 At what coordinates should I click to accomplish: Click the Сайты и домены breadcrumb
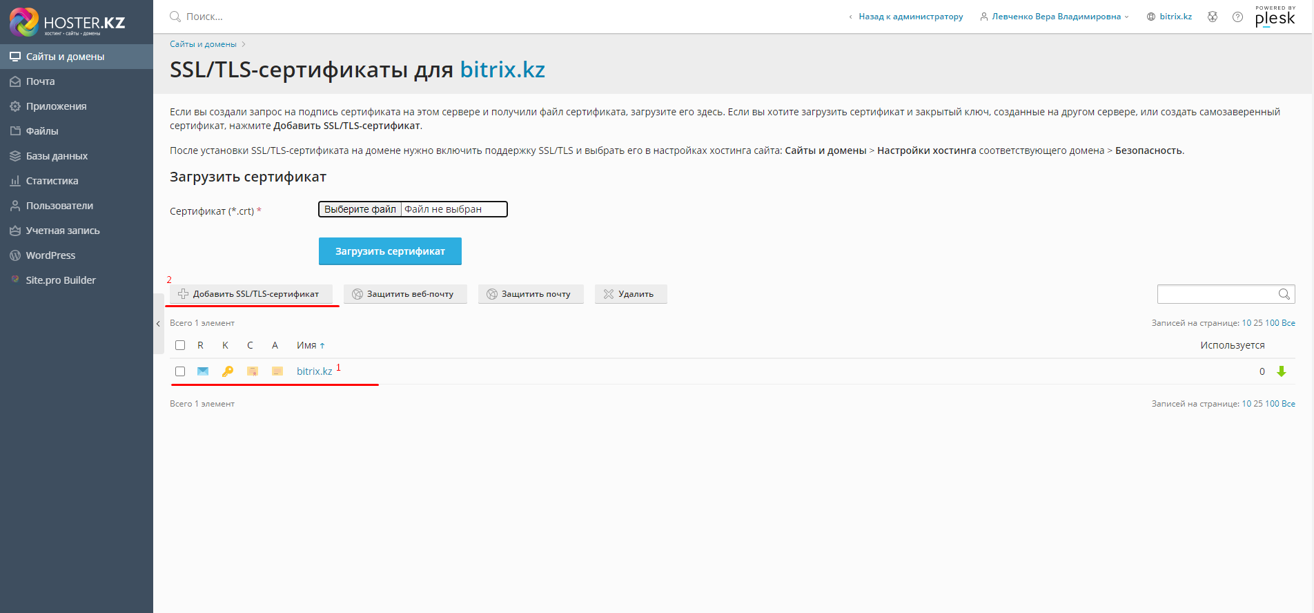[x=203, y=44]
